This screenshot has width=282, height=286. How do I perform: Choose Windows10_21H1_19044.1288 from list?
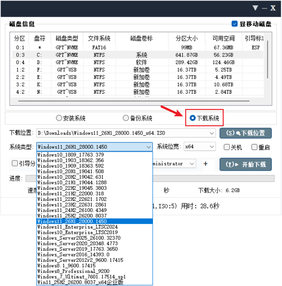(x=95, y=182)
